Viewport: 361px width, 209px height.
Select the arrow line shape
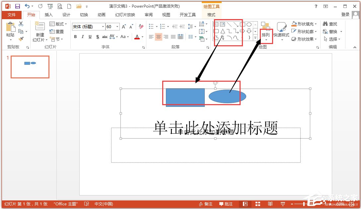tap(236, 24)
